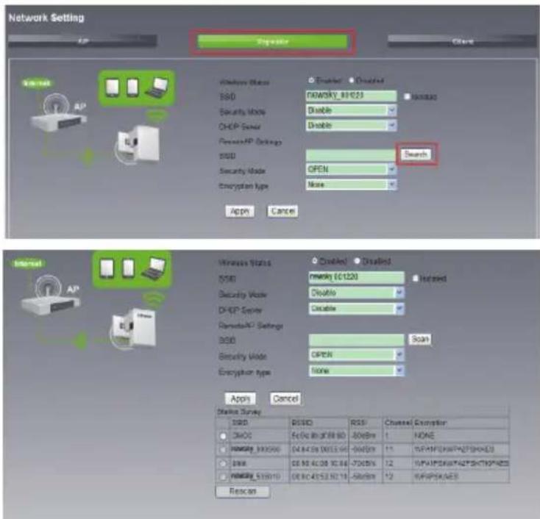Select Disabled wireless status in lower panel
This screenshot has height=519, width=540.
357,261
